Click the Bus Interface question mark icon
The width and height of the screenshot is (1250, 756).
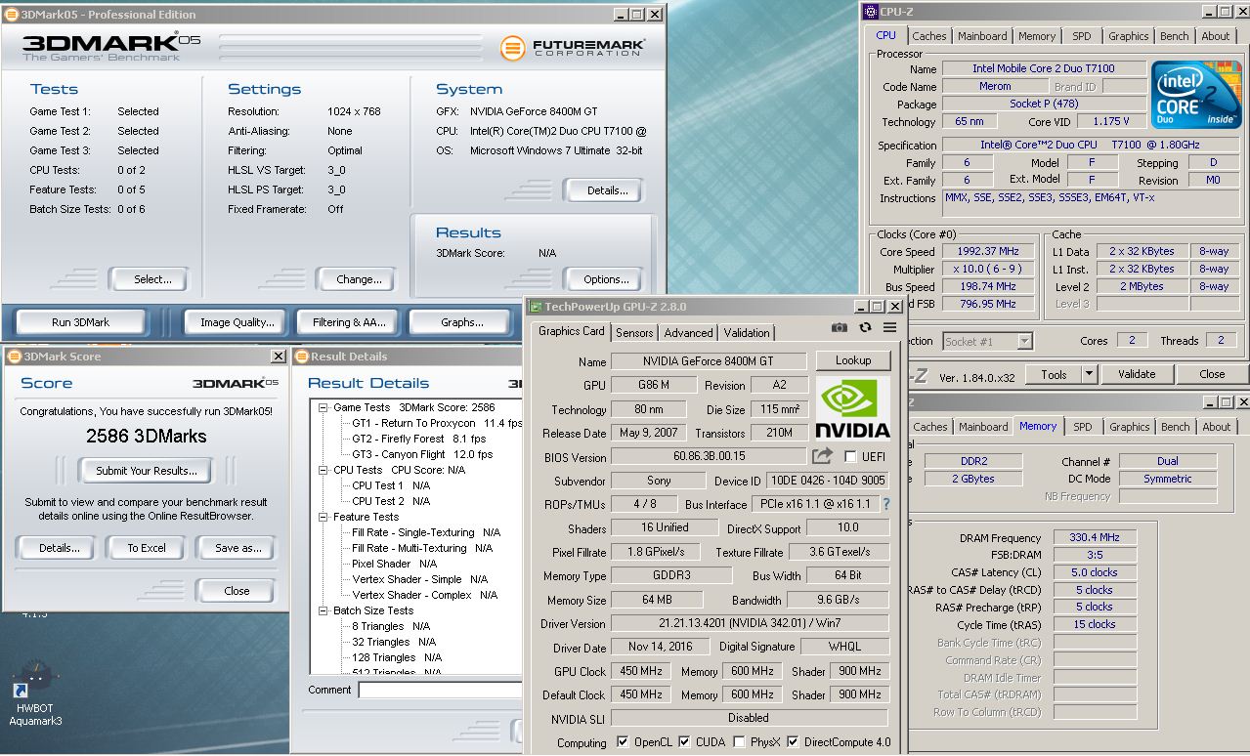(x=886, y=504)
